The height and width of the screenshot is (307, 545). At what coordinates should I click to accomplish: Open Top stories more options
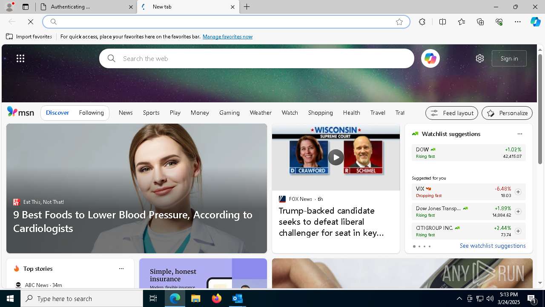pyautogui.click(x=121, y=269)
